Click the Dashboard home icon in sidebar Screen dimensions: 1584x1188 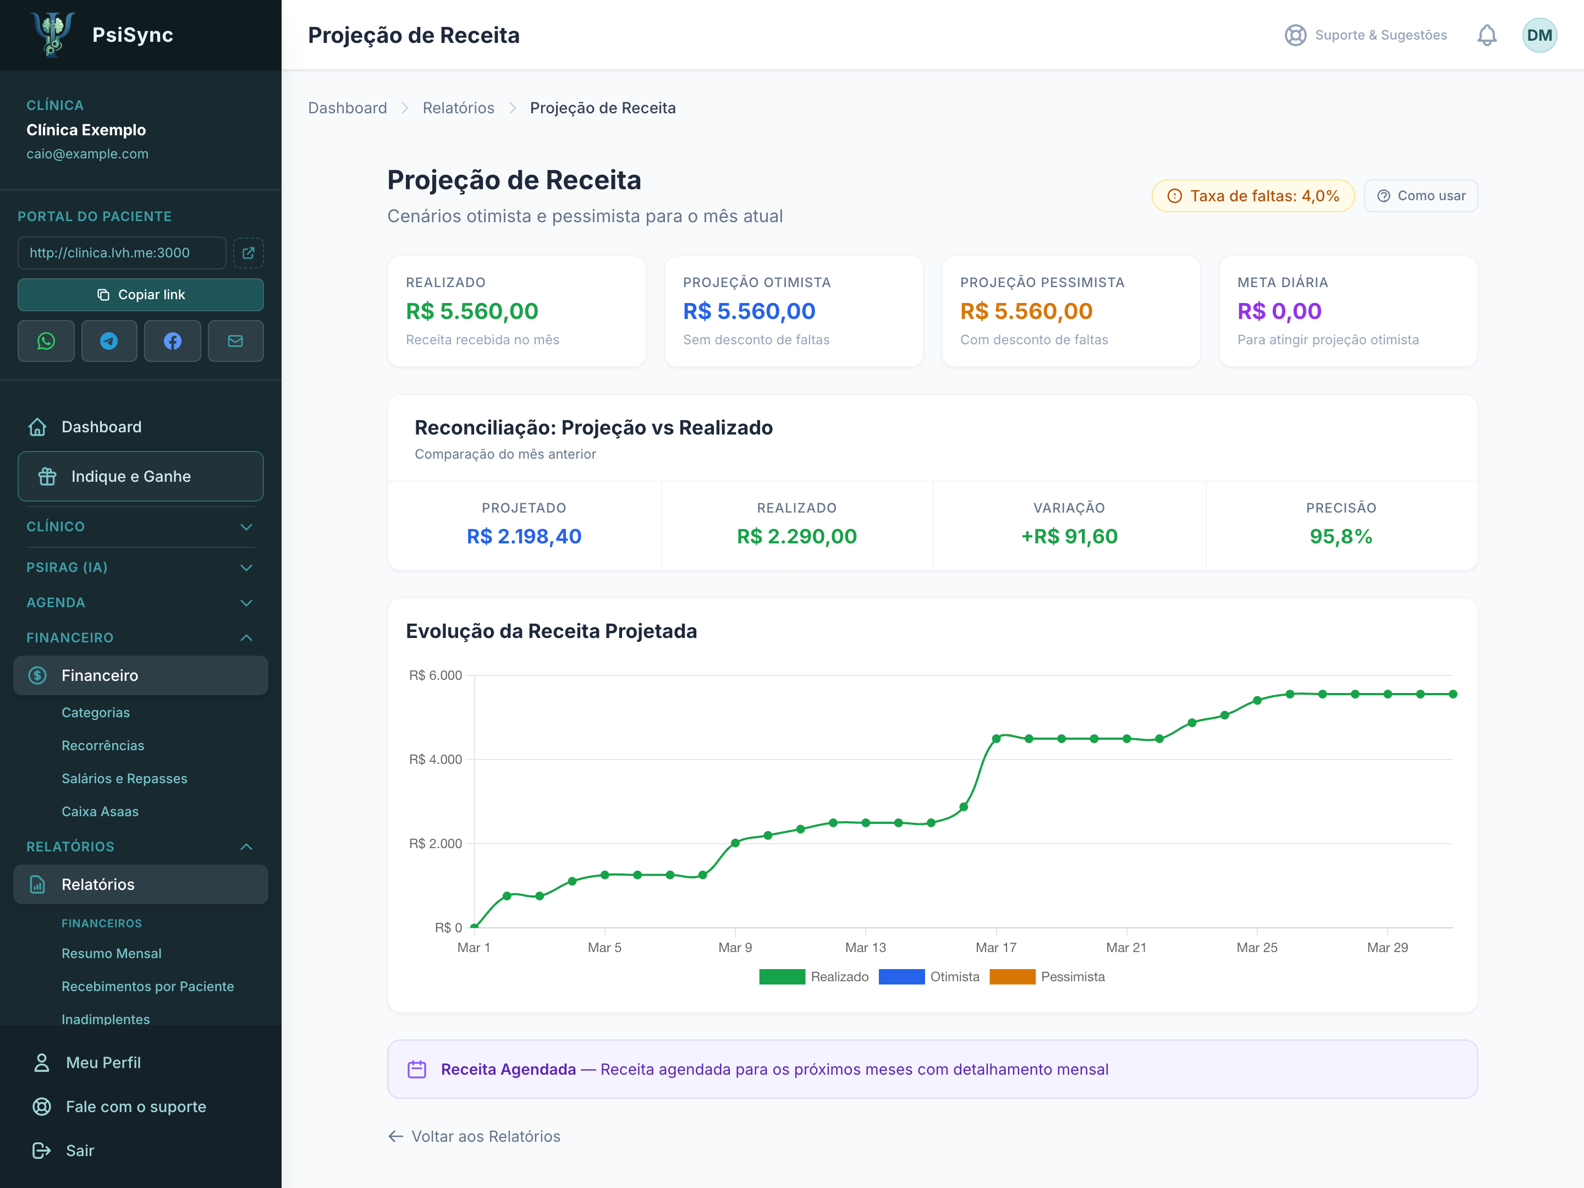[37, 427]
